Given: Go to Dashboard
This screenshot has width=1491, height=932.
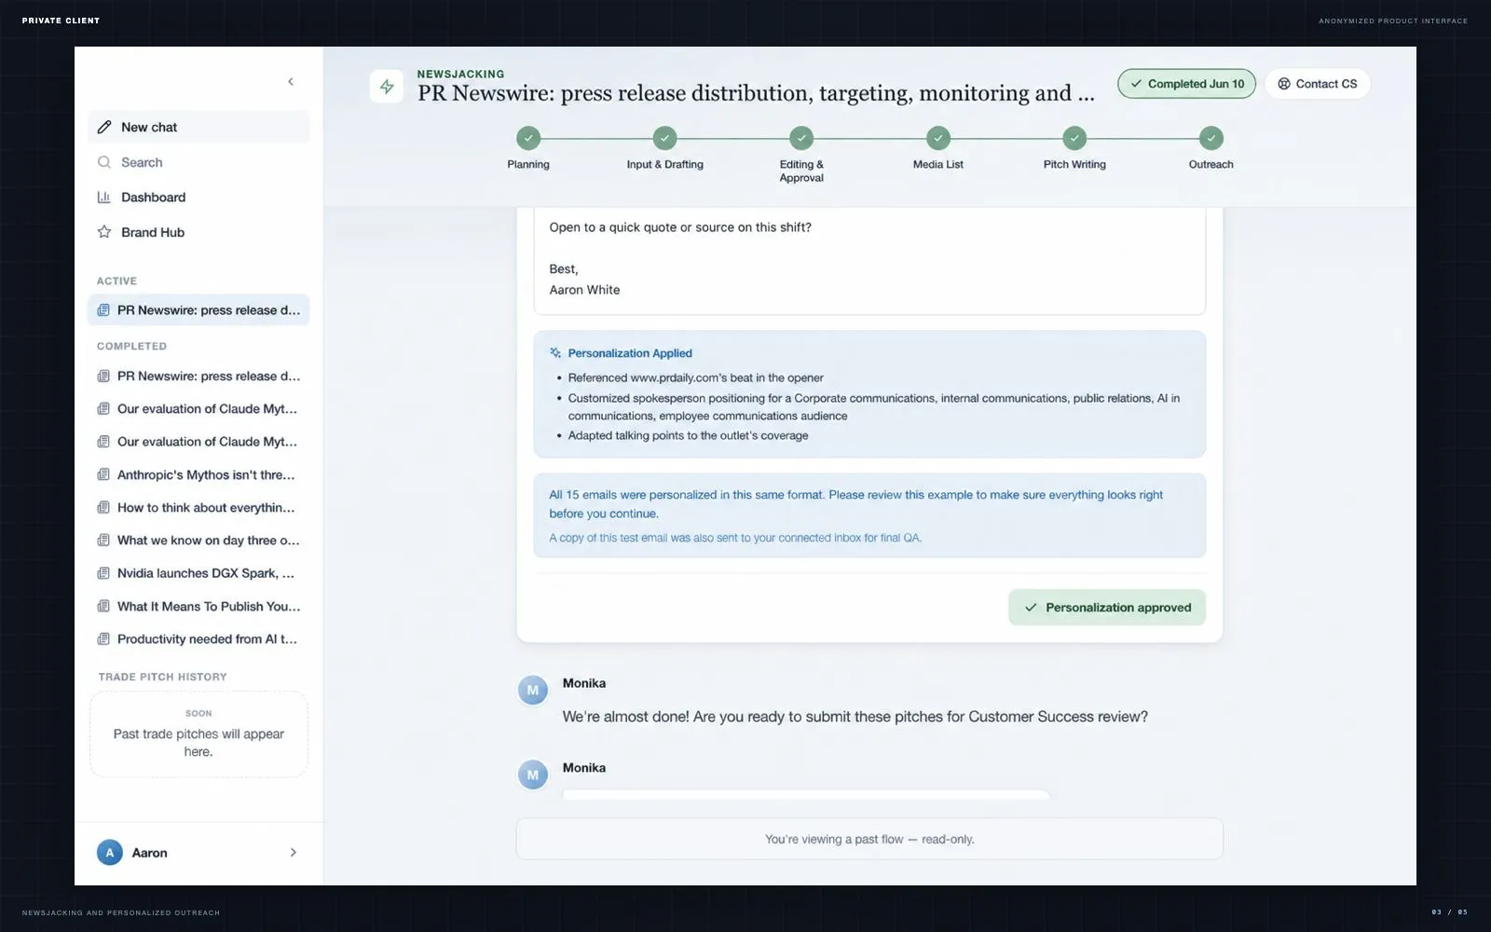Looking at the screenshot, I should coord(198,198).
